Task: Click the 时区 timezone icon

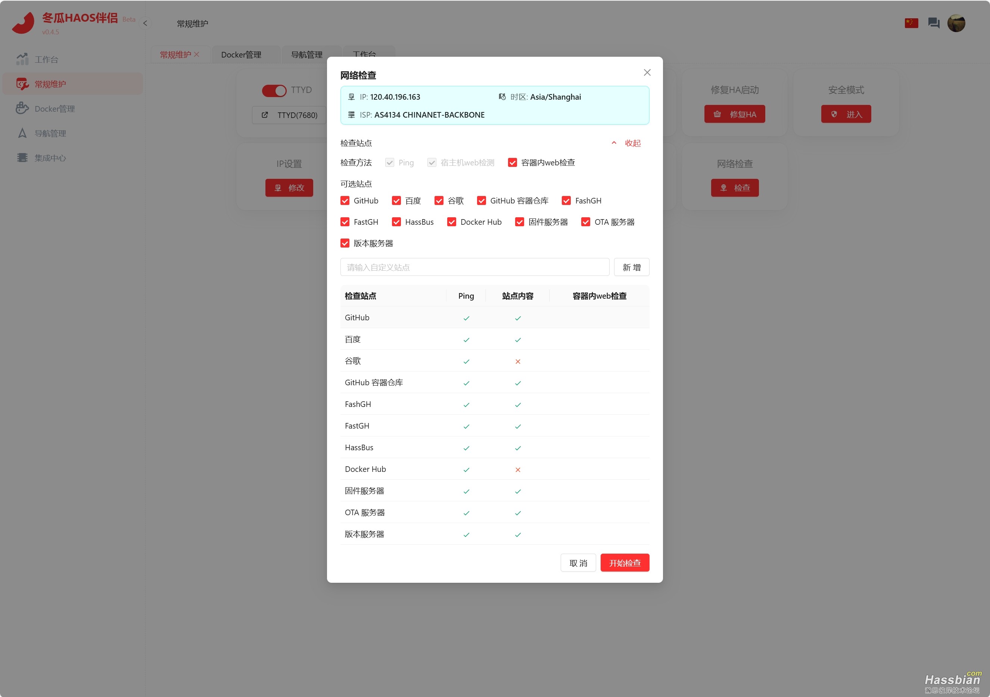Action: click(x=502, y=97)
